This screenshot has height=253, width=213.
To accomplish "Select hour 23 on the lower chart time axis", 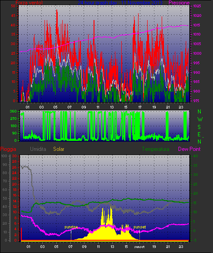I will (181, 247).
